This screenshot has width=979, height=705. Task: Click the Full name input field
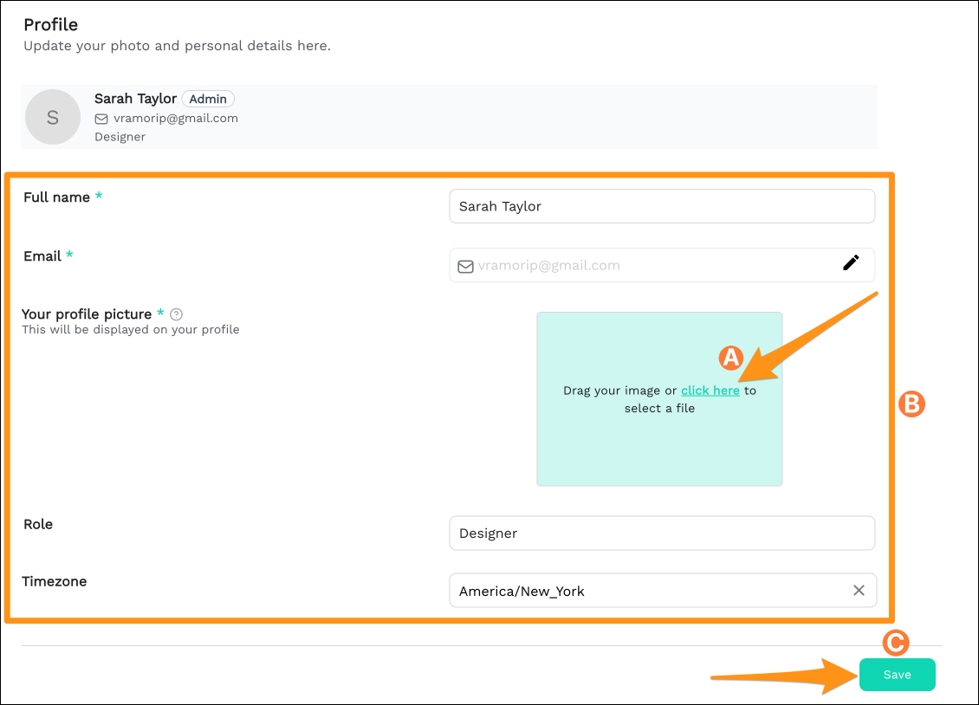click(x=662, y=206)
